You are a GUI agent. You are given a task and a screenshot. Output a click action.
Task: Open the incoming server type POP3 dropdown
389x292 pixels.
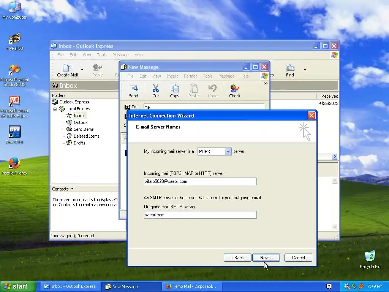pyautogui.click(x=228, y=151)
